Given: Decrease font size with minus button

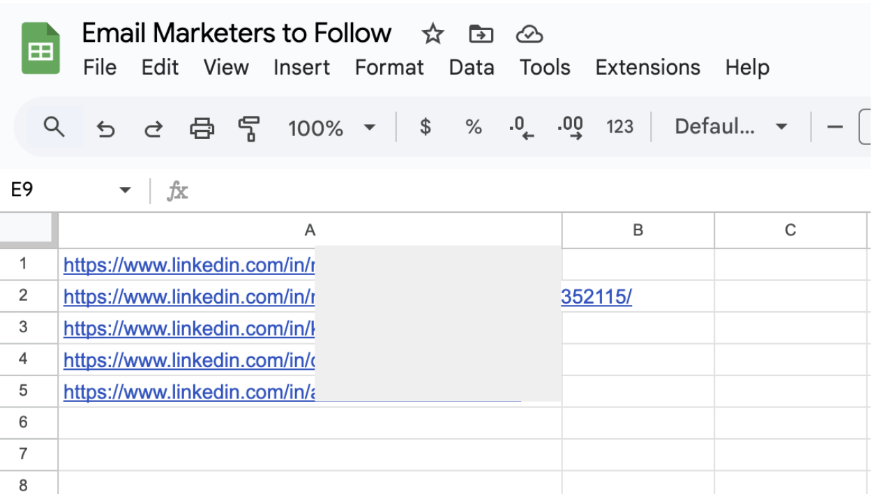Looking at the screenshot, I should [835, 127].
